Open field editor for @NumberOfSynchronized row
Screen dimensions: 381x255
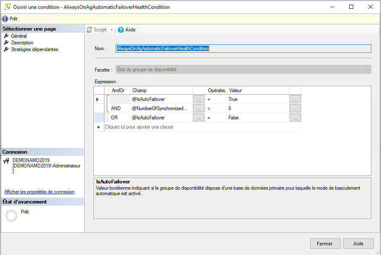(x=199, y=108)
